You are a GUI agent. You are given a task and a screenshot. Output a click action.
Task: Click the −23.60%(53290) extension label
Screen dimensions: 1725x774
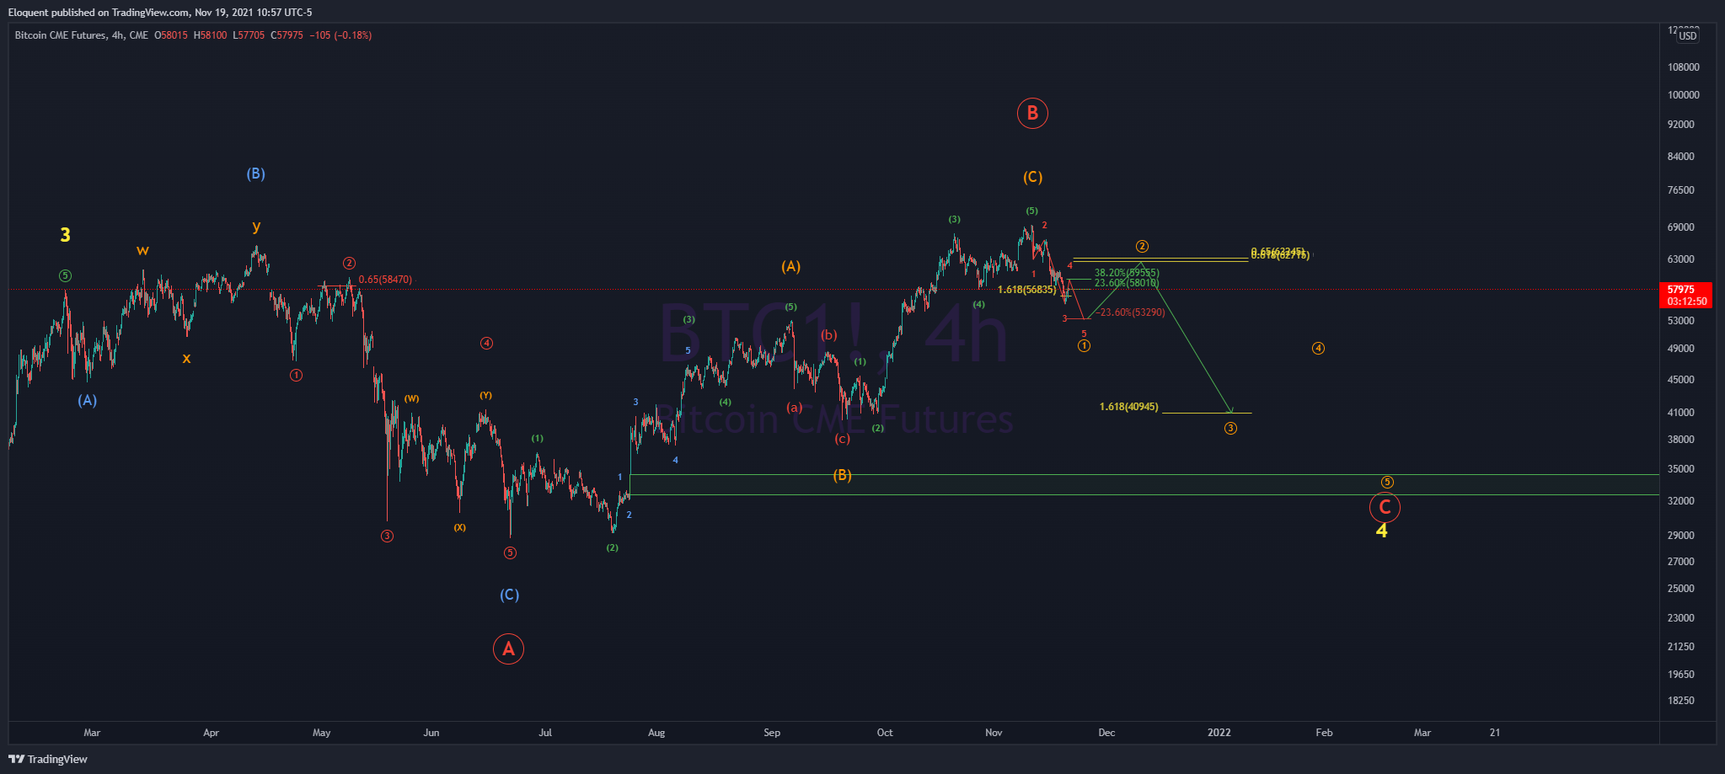point(1130,312)
